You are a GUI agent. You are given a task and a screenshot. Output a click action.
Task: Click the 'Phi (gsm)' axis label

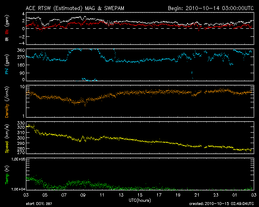coord(7,64)
